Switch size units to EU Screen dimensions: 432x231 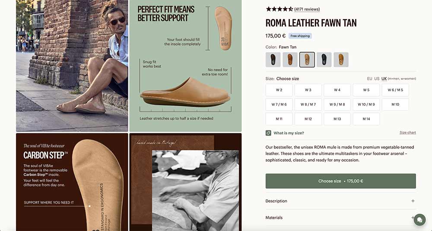click(369, 79)
